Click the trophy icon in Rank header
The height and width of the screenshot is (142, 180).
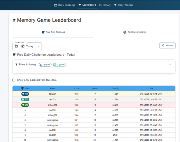click(22, 88)
